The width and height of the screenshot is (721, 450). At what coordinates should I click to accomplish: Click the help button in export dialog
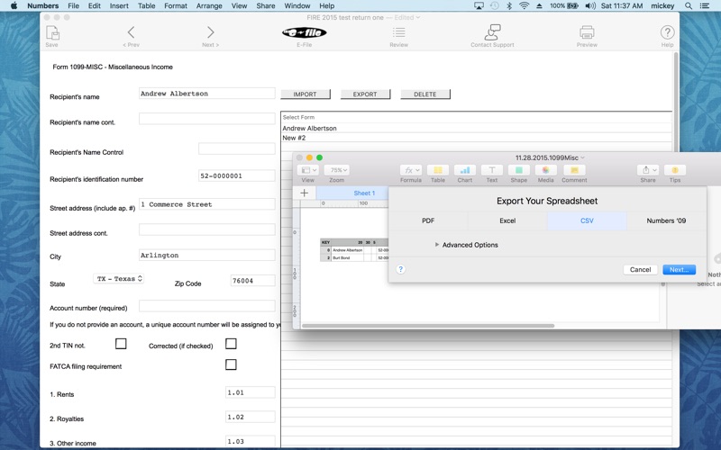point(400,269)
